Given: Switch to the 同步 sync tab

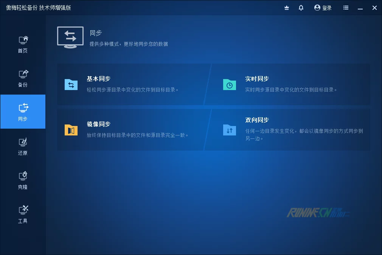Looking at the screenshot, I should [23, 112].
